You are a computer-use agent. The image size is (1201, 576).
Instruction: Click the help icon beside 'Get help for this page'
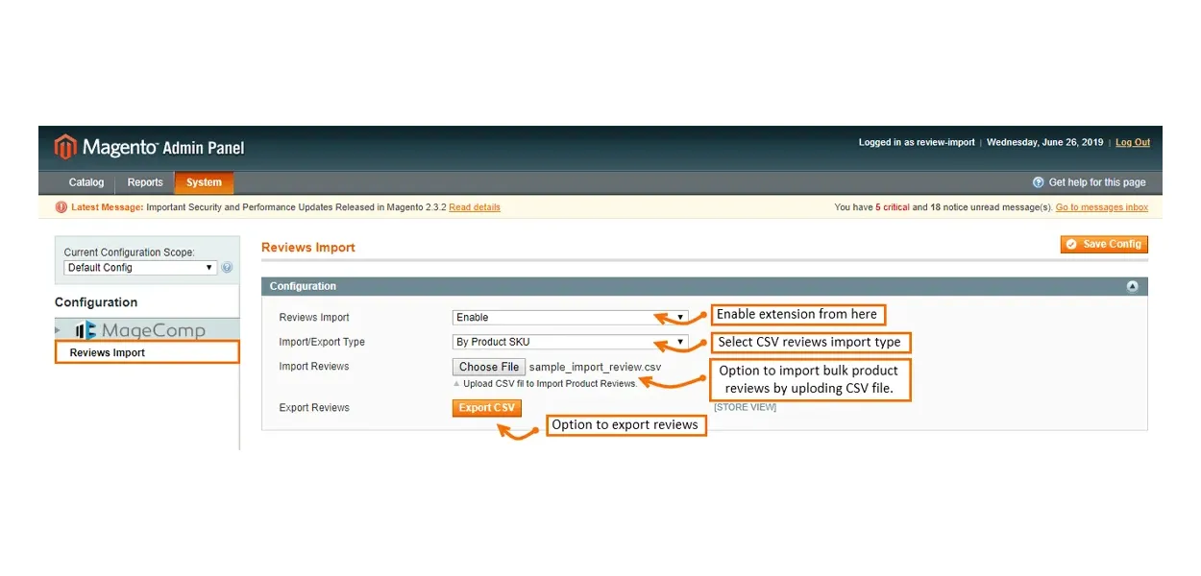1038,182
